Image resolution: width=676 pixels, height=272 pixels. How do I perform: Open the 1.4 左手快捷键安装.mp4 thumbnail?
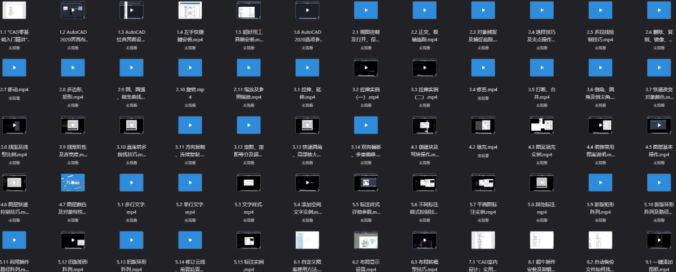point(190,10)
